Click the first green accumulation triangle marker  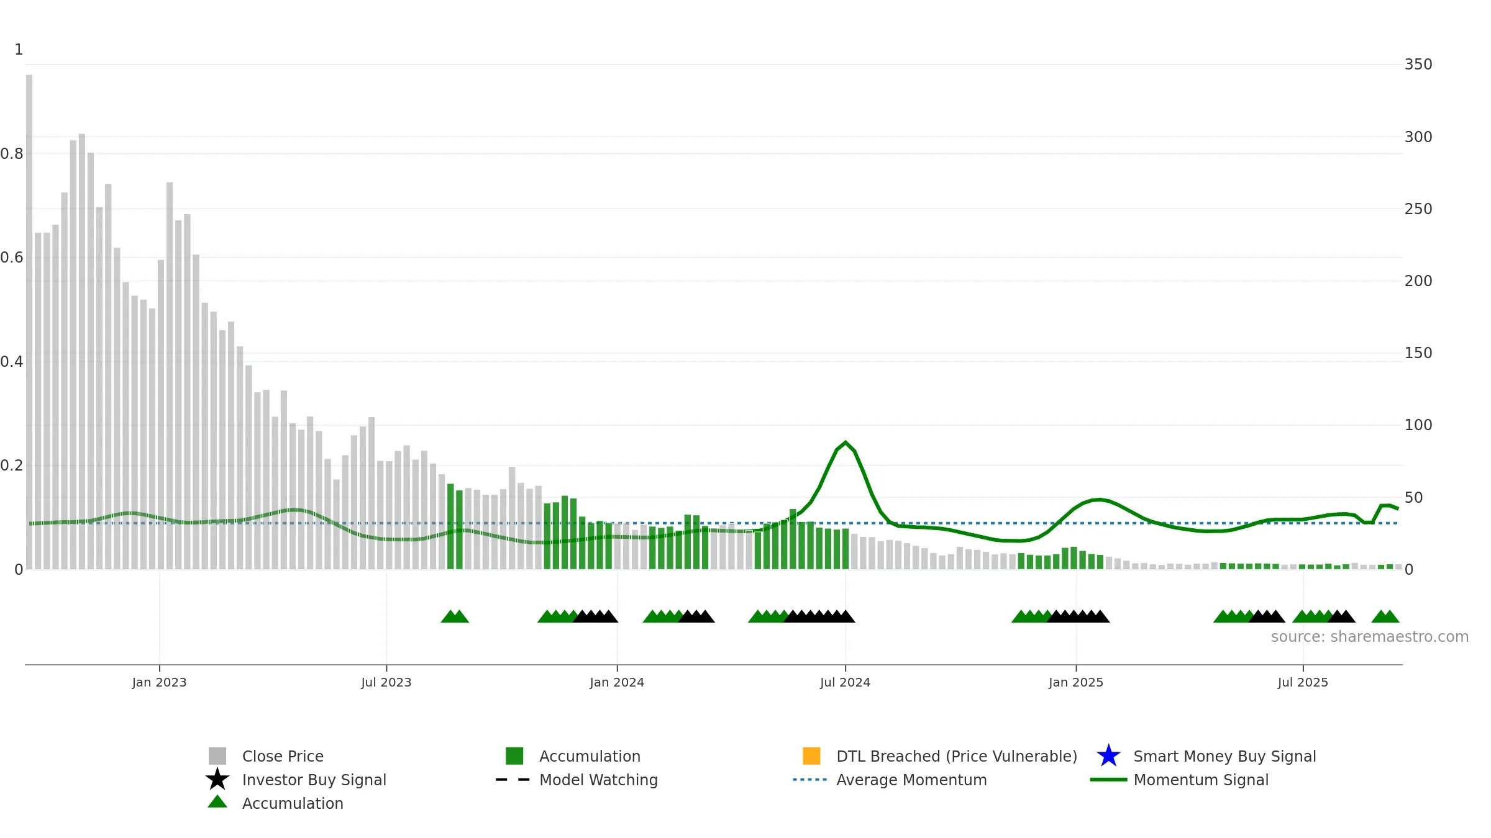450,616
